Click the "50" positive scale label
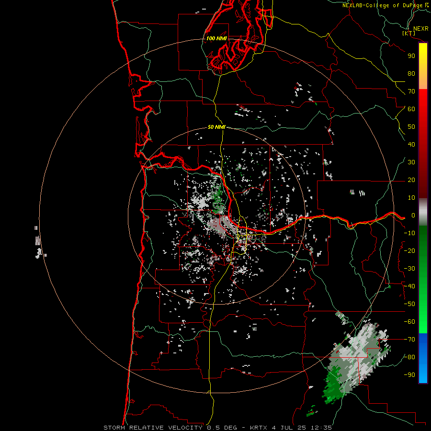Image resolution: width=431 pixels, height=431 pixels. click(411, 127)
